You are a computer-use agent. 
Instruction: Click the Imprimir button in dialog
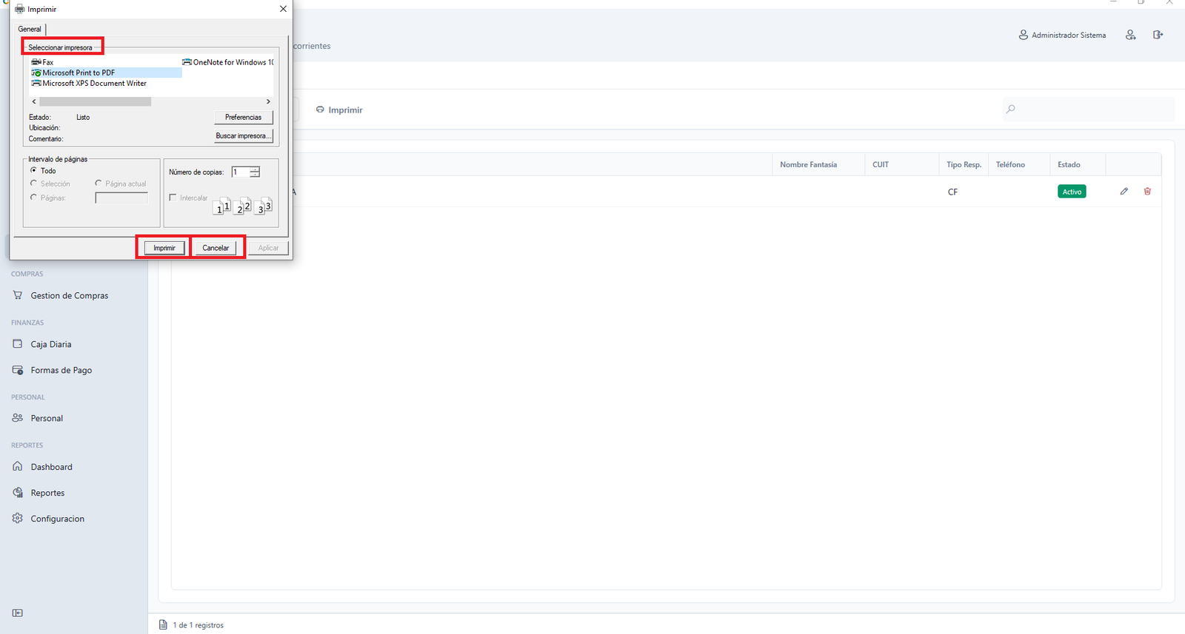(164, 248)
